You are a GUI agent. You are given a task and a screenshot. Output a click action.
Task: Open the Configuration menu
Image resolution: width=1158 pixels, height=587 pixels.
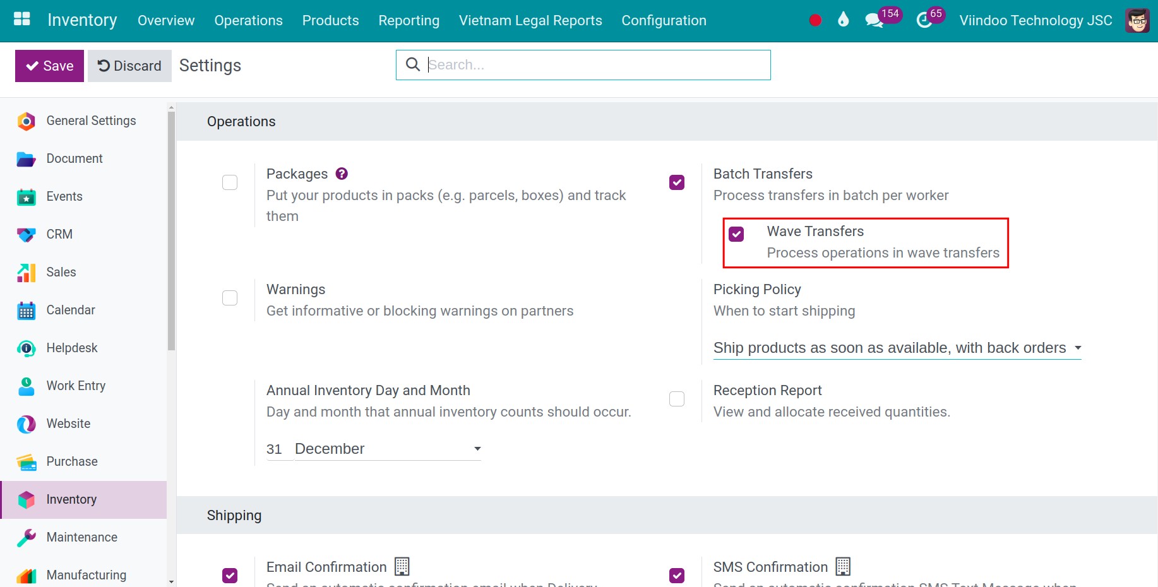[664, 20]
